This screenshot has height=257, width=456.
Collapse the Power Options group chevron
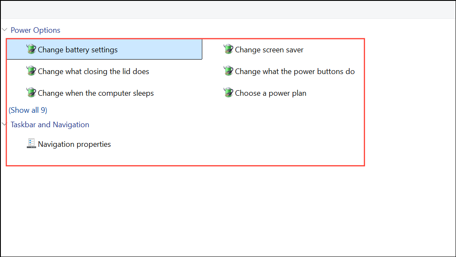(5, 30)
